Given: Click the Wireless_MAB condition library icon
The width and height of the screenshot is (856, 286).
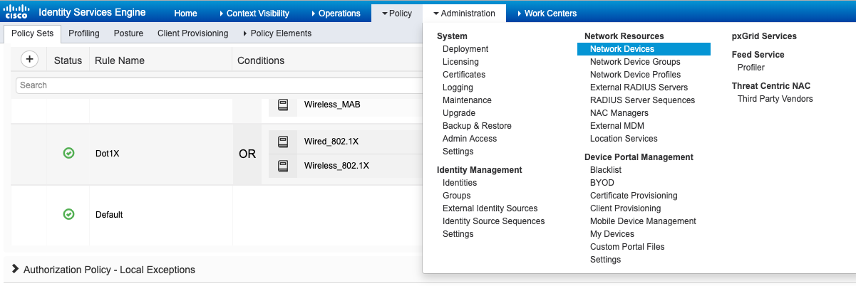Looking at the screenshot, I should 283,105.
